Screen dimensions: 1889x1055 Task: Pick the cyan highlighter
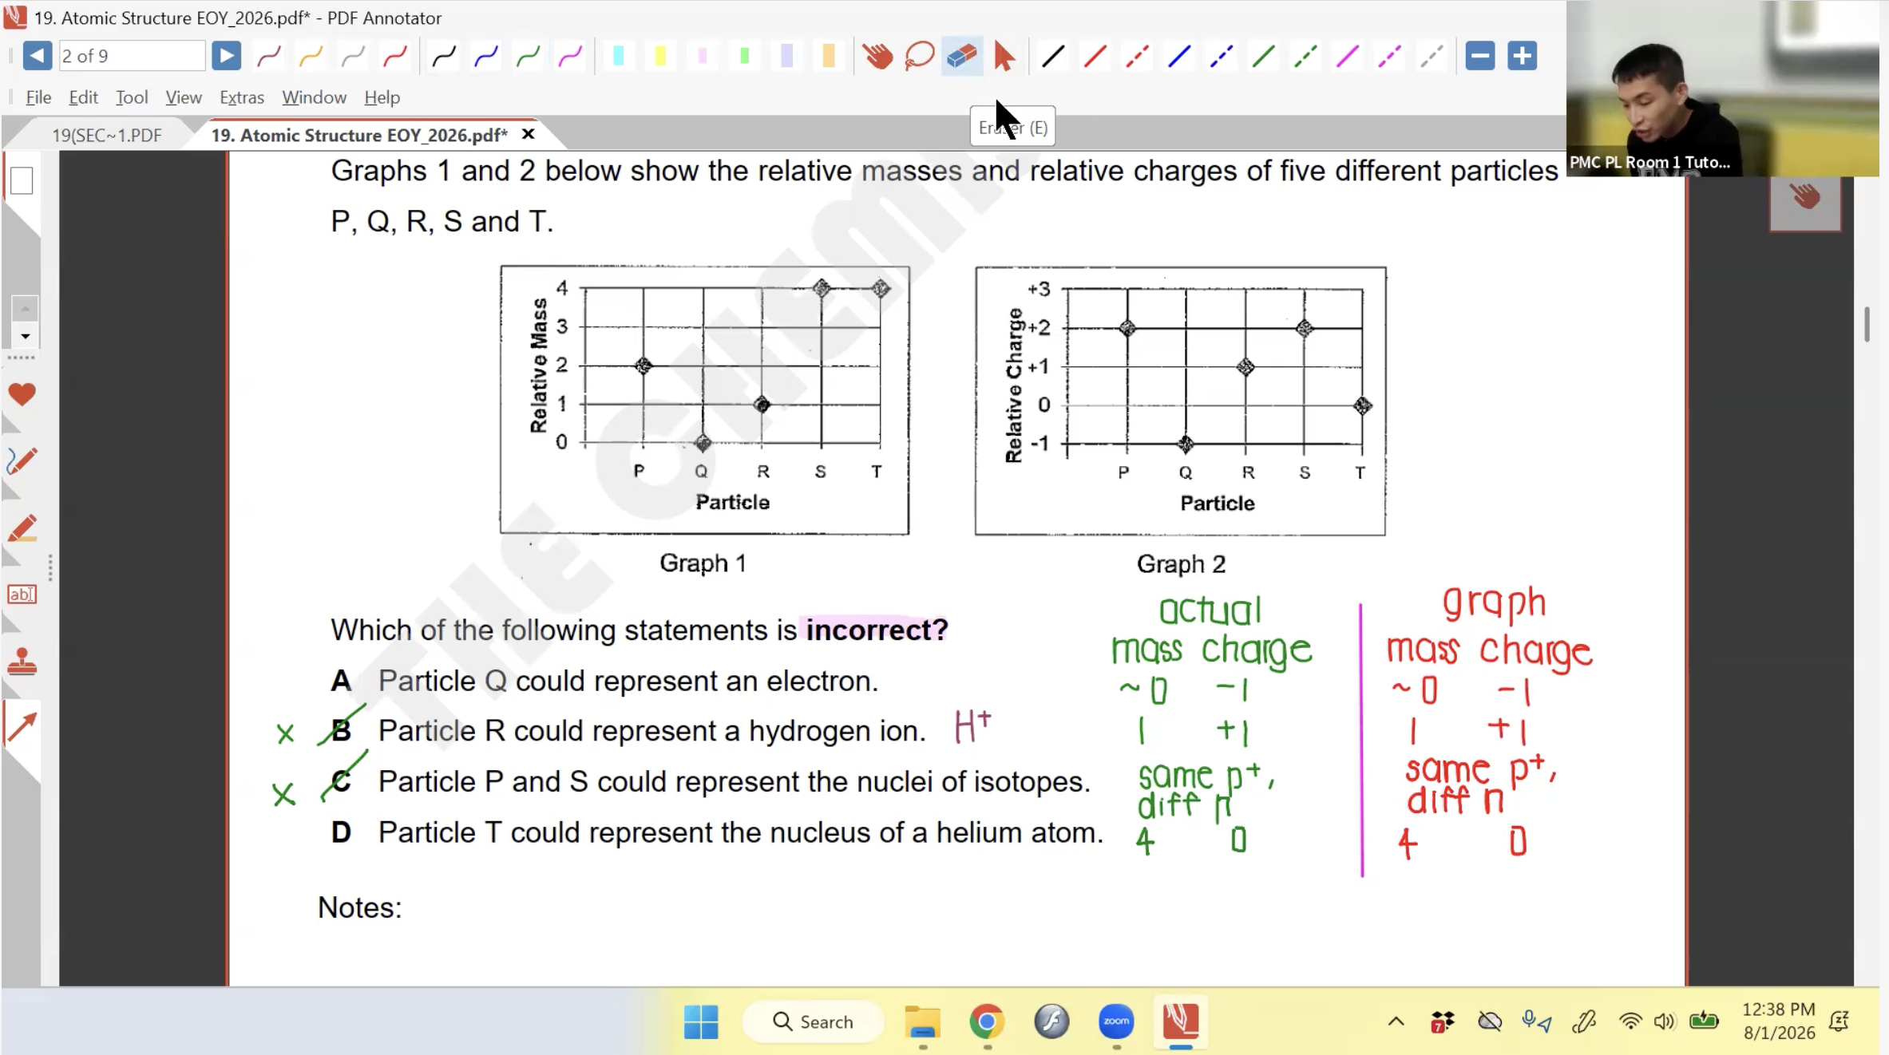point(619,56)
